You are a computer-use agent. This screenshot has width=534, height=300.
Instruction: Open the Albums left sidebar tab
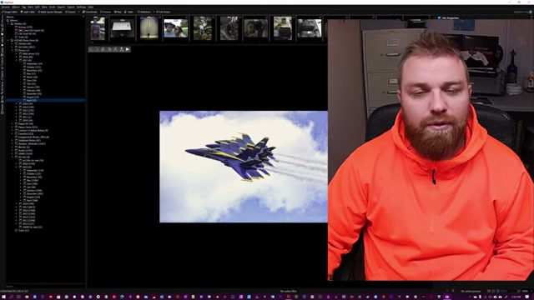point(3,20)
